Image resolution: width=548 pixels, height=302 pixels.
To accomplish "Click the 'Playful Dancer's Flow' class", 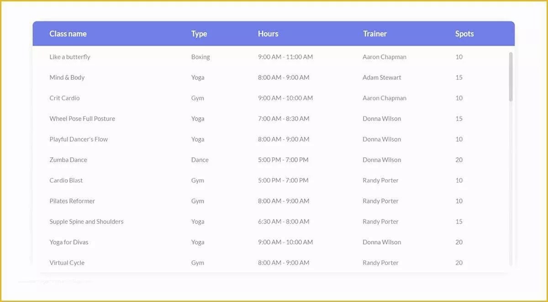I will (79, 139).
